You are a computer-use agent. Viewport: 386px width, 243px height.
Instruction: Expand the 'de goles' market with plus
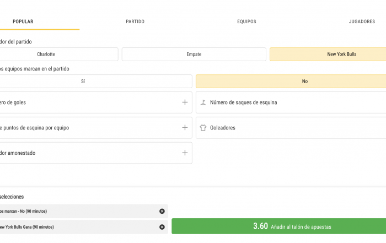click(185, 102)
